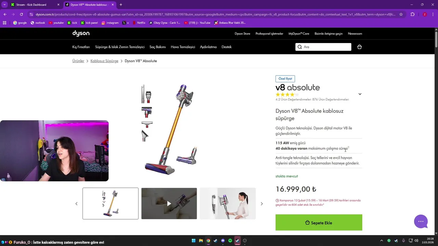Viewport: 438px width, 246px height.
Task: Open the 876 Ürün Değerlendirmeleri reviews link
Action: tap(331, 99)
